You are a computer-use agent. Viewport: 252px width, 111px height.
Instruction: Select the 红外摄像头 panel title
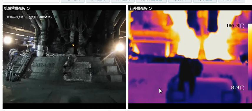[139, 8]
